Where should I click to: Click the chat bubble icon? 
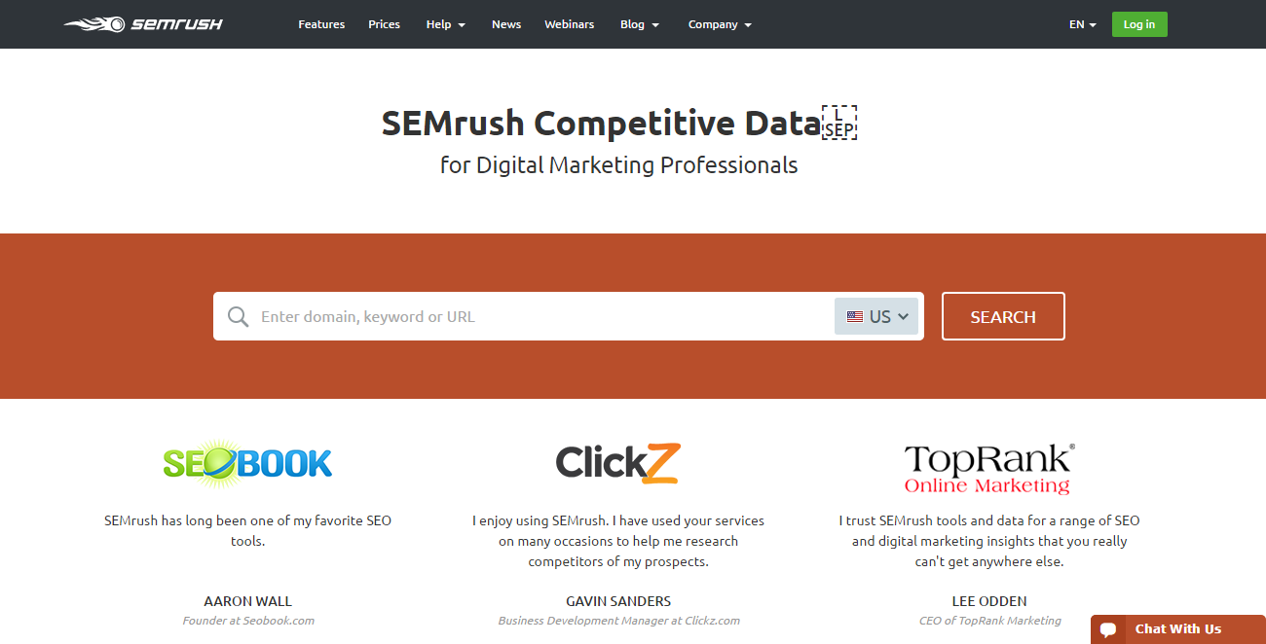(1108, 629)
